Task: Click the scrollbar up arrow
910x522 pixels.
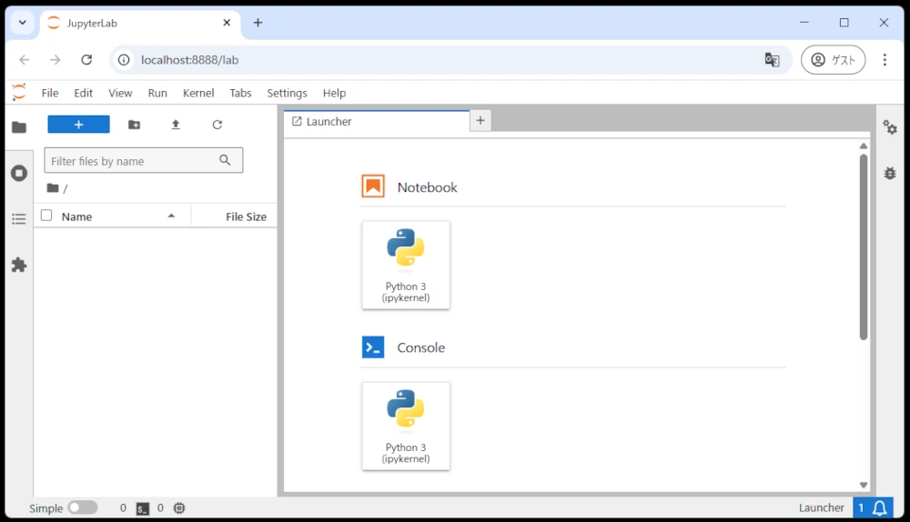Action: [x=864, y=146]
